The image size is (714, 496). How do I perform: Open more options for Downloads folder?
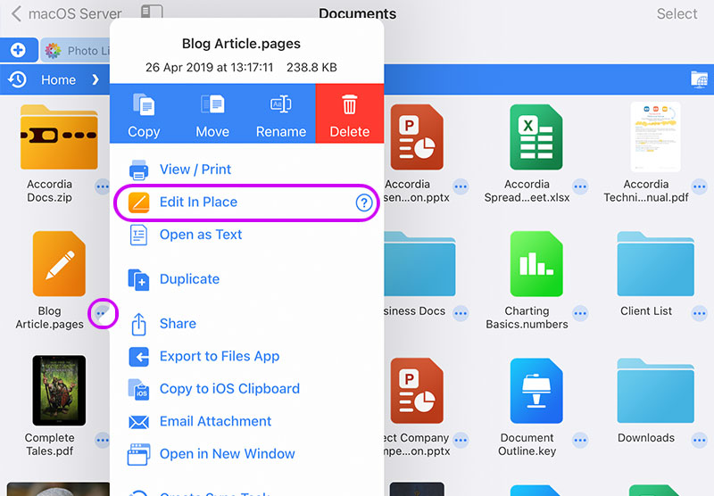click(699, 440)
